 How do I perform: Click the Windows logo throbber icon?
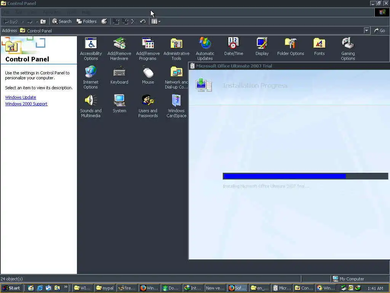382,12
